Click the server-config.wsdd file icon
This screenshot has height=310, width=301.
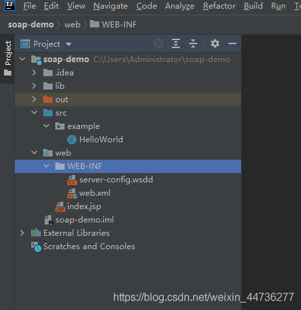[72, 180]
